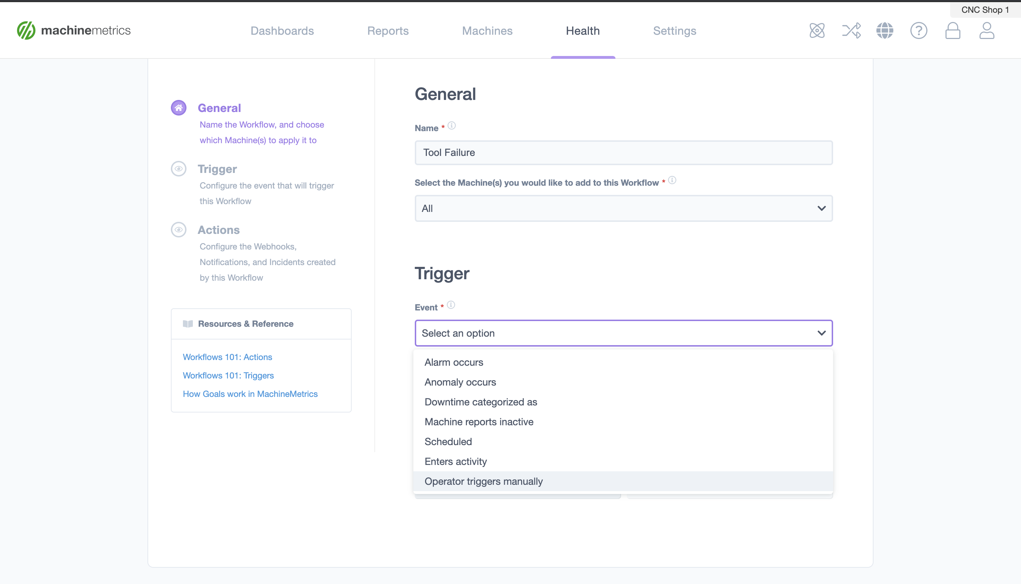The image size is (1021, 584).
Task: Expand the Machine(s) selector dropdown
Action: coord(623,208)
